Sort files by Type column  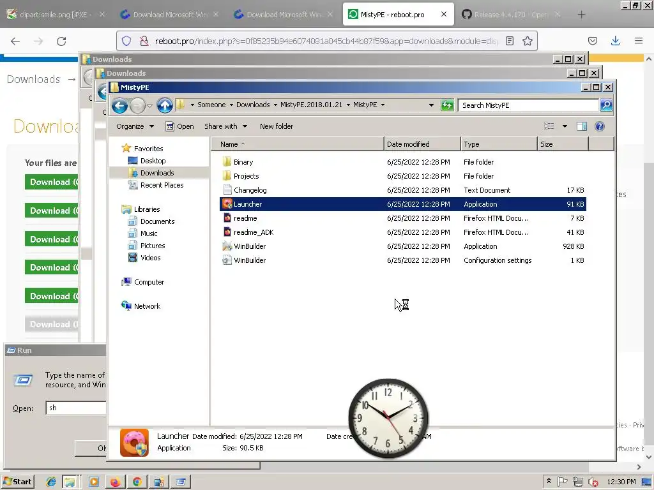499,144
